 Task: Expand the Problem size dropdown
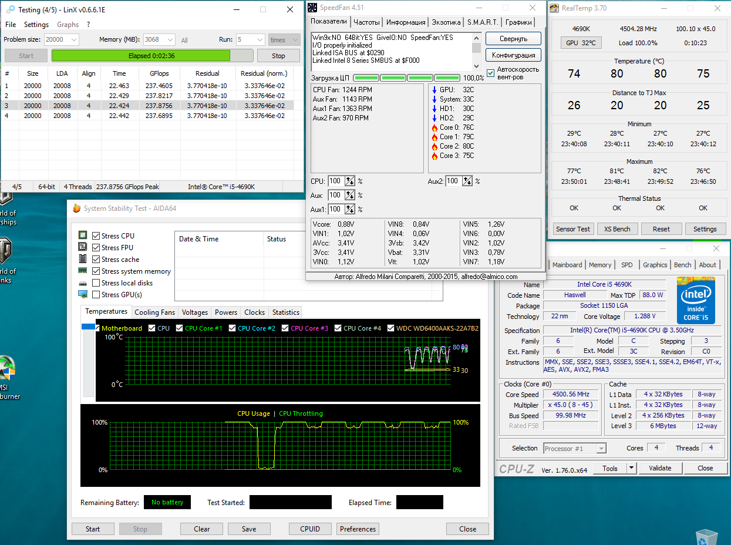tap(73, 40)
